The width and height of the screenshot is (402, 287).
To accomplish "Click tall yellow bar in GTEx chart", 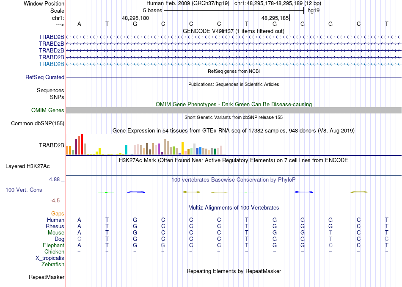I will pos(182,148).
